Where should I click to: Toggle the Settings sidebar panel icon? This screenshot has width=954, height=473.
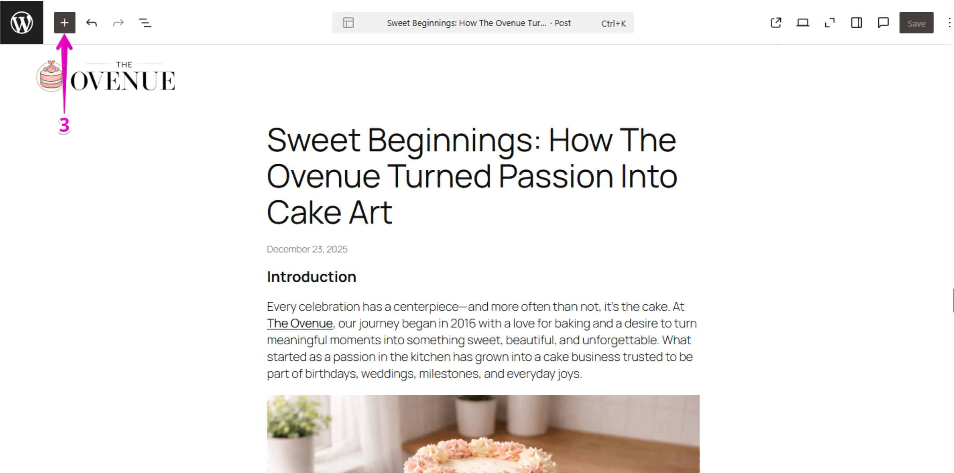[856, 23]
